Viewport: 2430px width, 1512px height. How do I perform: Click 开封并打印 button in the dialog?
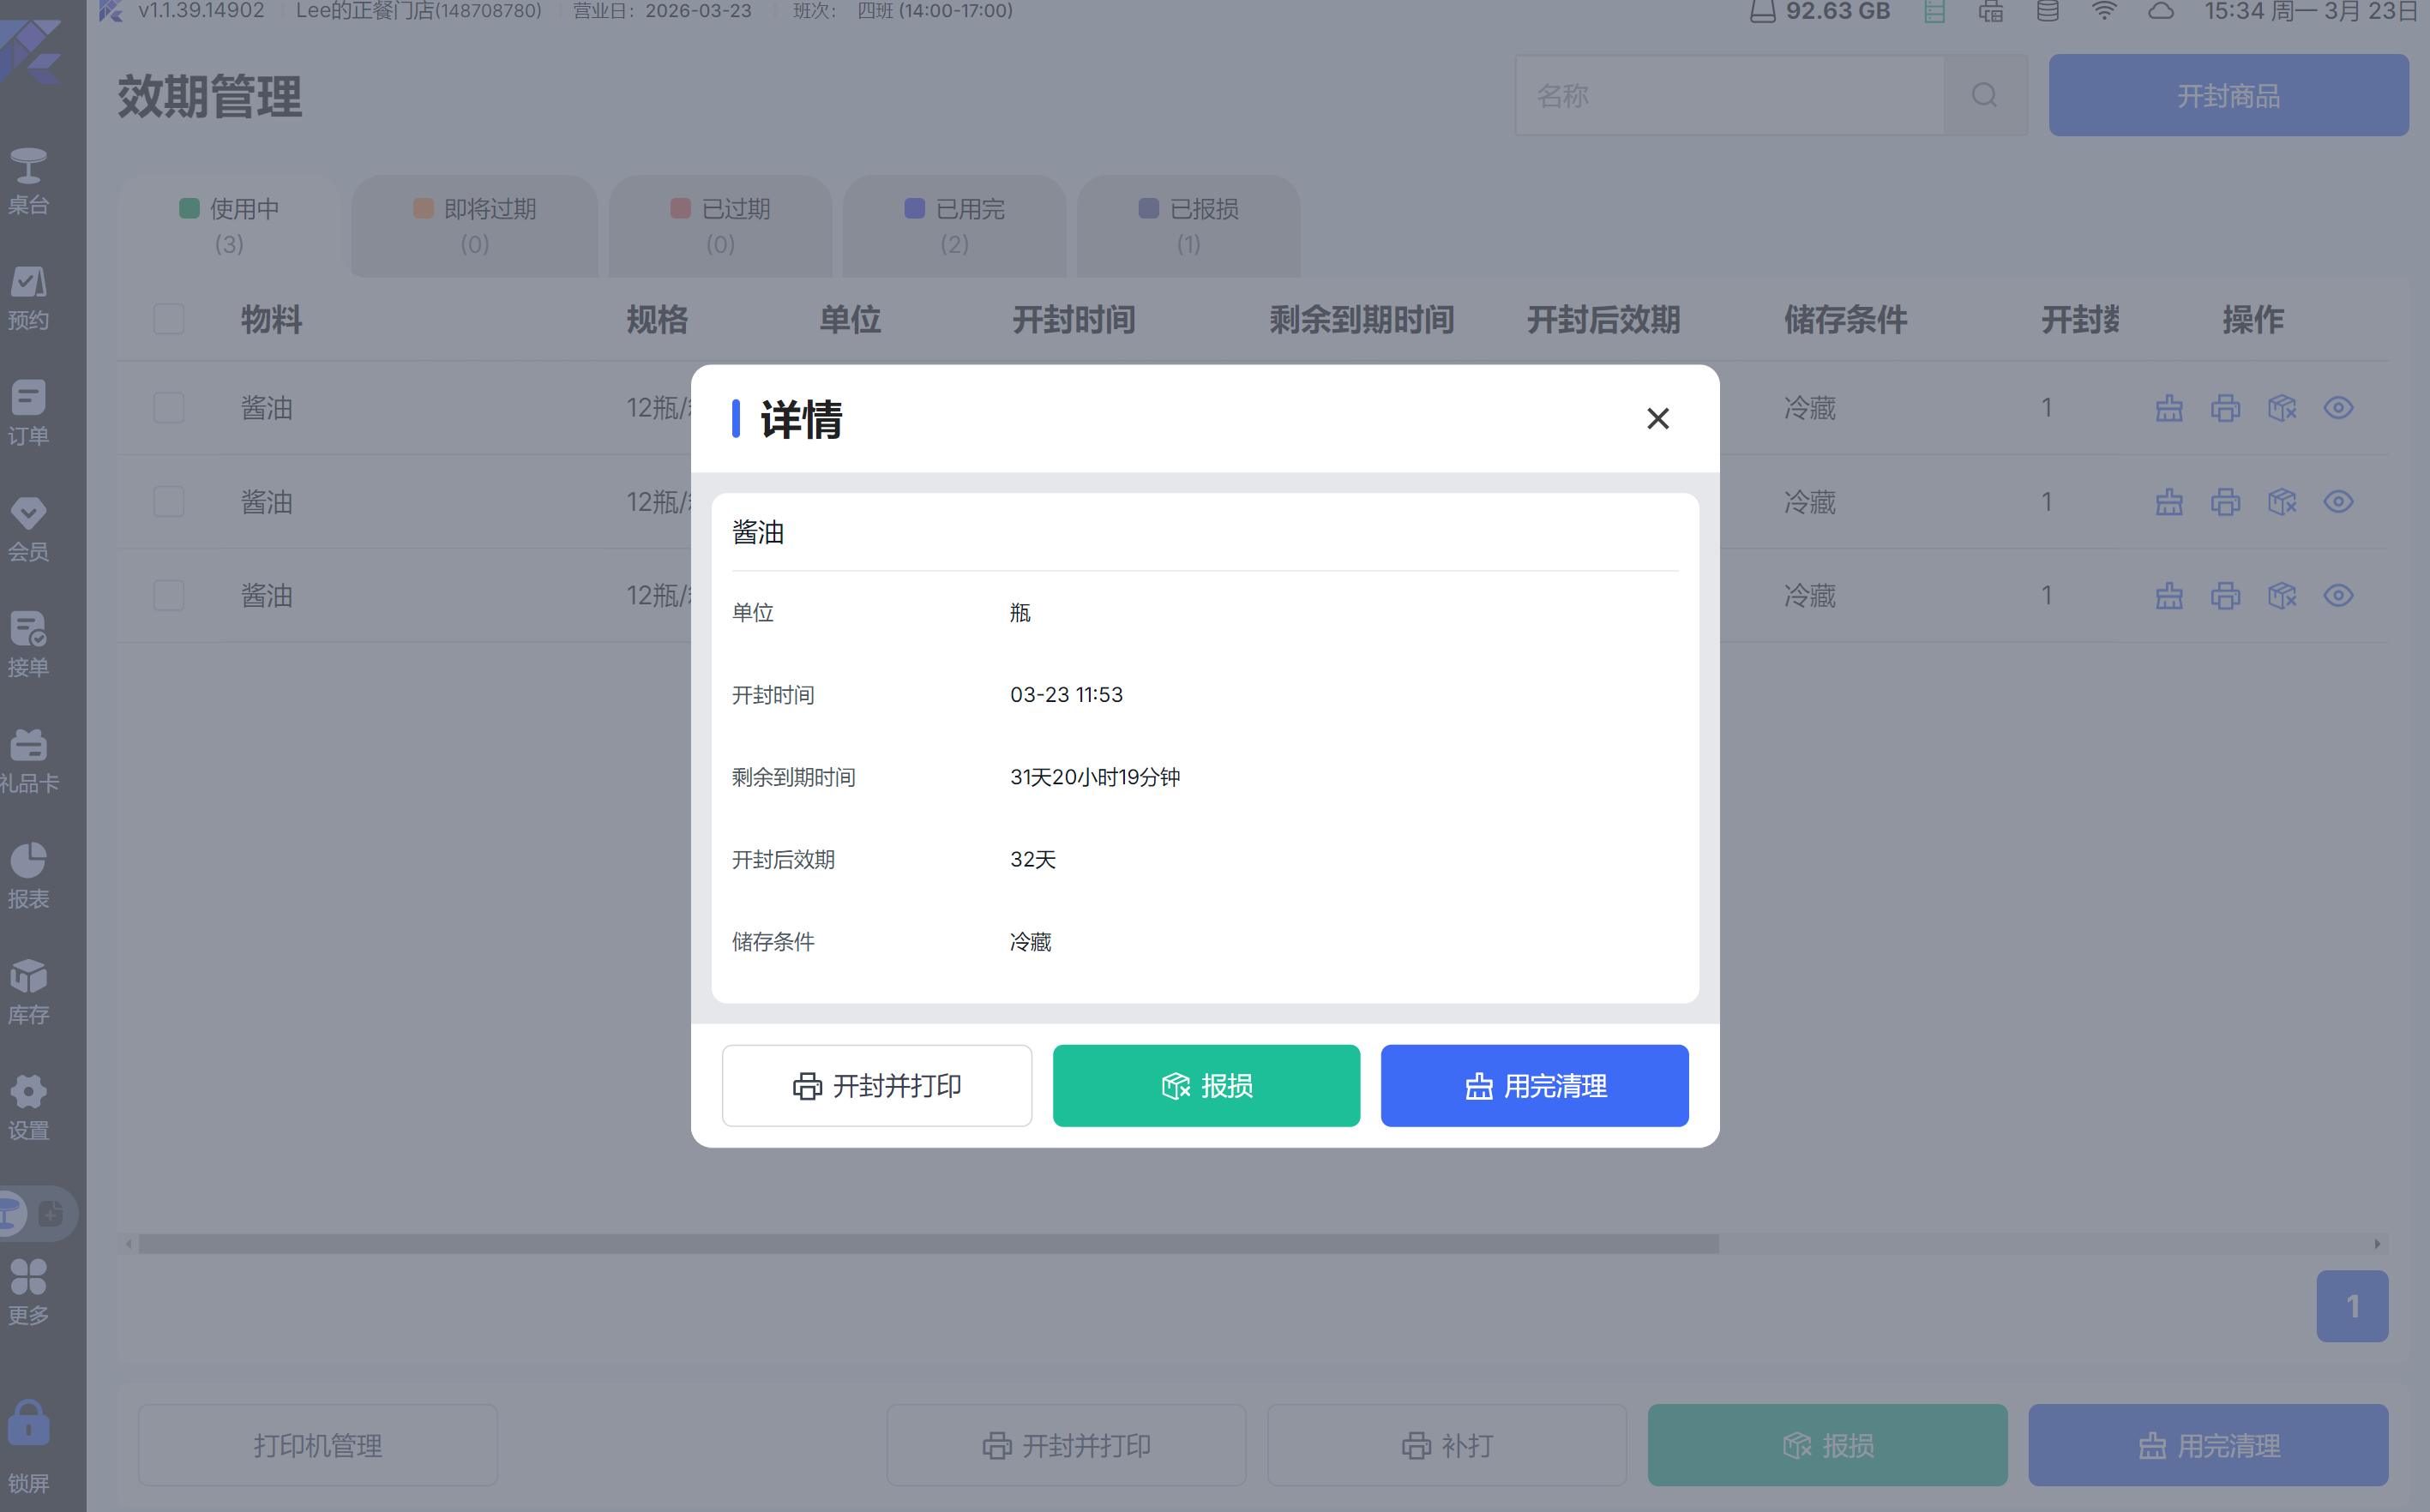click(876, 1085)
